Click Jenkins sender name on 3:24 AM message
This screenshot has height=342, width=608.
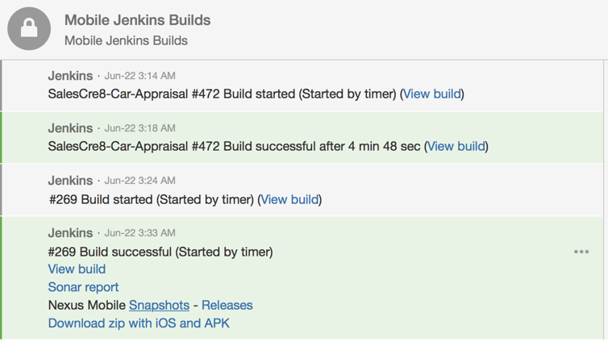pos(70,181)
